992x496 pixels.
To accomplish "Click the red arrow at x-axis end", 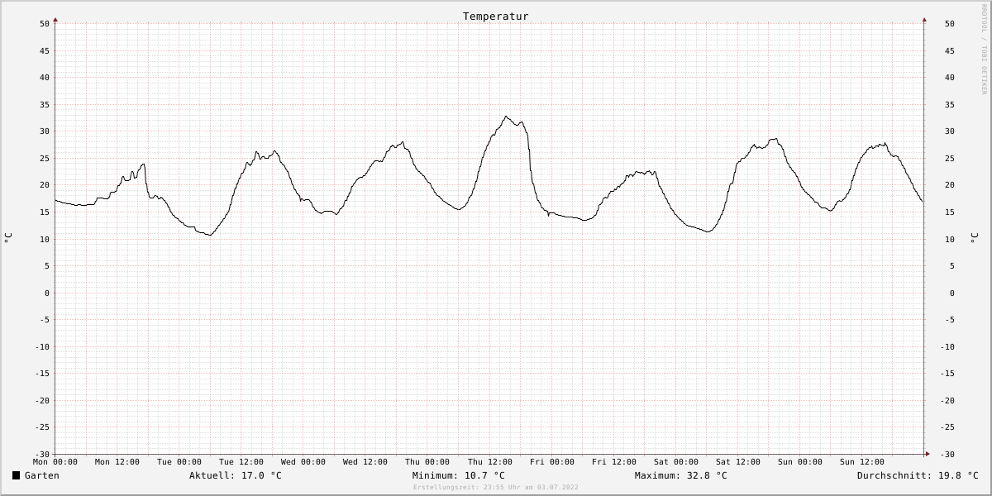I will click(928, 454).
